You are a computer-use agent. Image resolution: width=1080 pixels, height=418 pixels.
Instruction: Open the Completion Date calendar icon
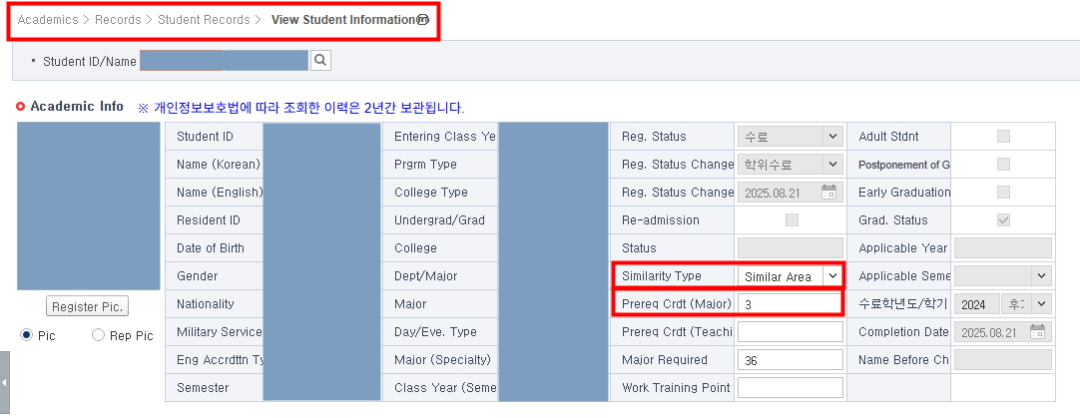coord(1038,332)
